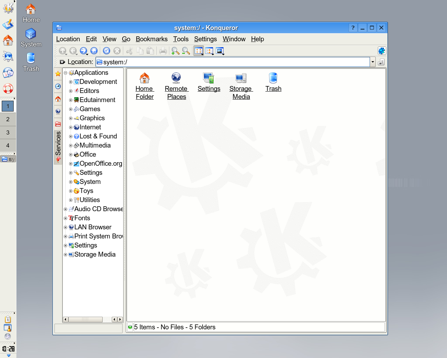Viewport: 447px width, 358px height.
Task: Expand the Utilities tree node
Action: (x=71, y=200)
